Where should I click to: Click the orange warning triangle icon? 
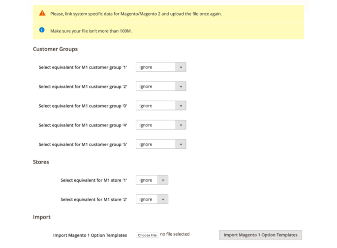point(42,13)
